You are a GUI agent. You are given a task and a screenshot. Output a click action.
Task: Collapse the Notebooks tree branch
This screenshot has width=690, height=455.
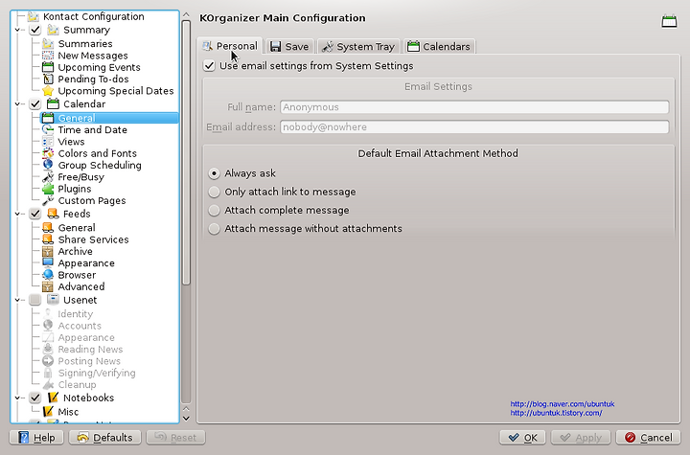[17, 398]
